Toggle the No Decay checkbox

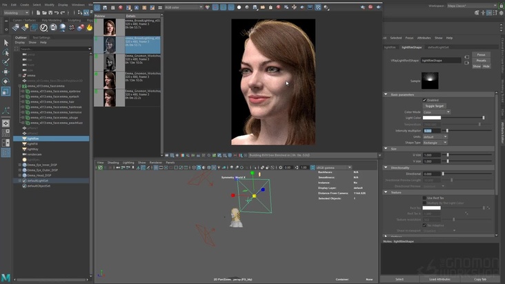pyautogui.click(x=424, y=225)
